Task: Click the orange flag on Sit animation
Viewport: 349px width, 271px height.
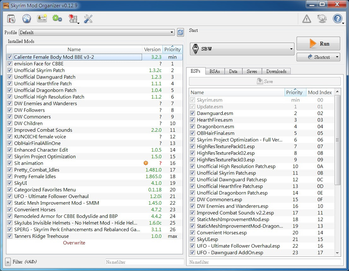Action: tap(146, 163)
